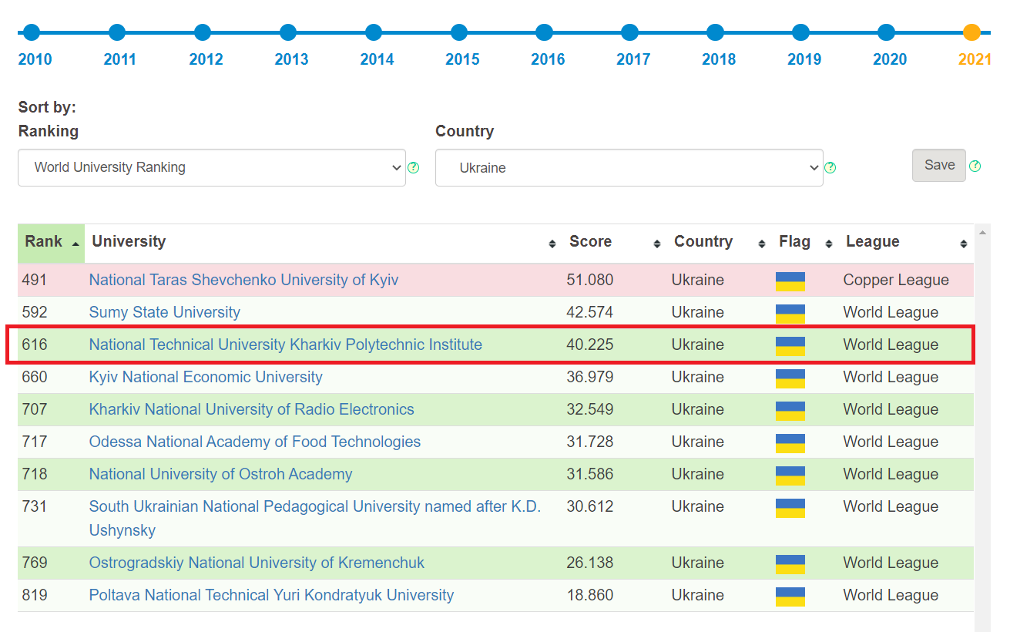Viewport: 1010px width, 632px height.
Task: Click Ukraine flag in Kremenchuk row
Action: [790, 564]
